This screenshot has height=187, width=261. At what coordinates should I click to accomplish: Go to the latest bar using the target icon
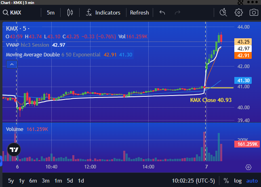pos(248,167)
